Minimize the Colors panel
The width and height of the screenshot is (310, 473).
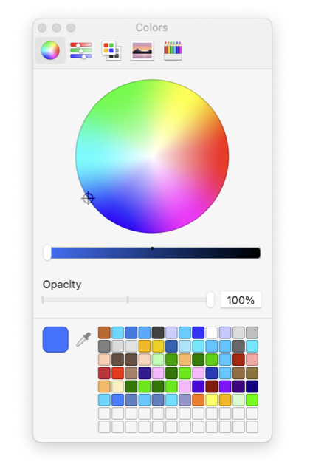pyautogui.click(x=56, y=28)
